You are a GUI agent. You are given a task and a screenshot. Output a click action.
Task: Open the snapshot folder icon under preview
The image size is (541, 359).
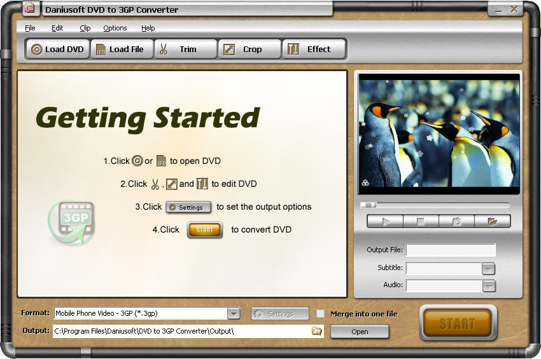click(493, 221)
